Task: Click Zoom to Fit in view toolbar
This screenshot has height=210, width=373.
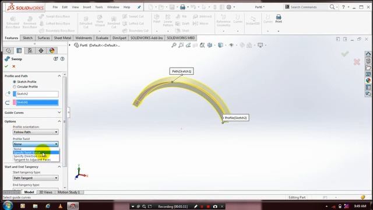Action: tap(174, 45)
